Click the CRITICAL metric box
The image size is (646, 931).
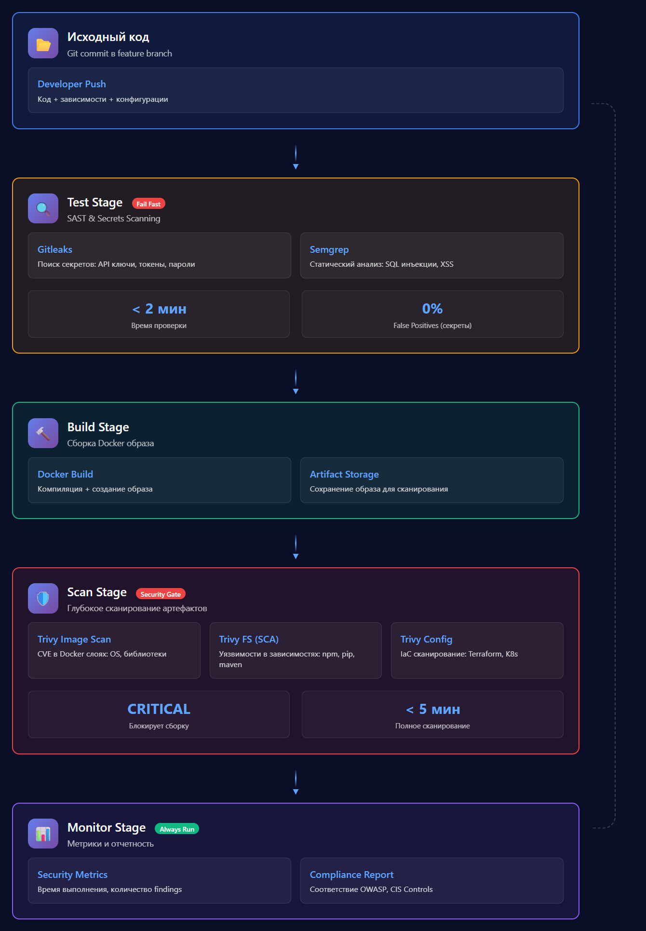tap(159, 714)
